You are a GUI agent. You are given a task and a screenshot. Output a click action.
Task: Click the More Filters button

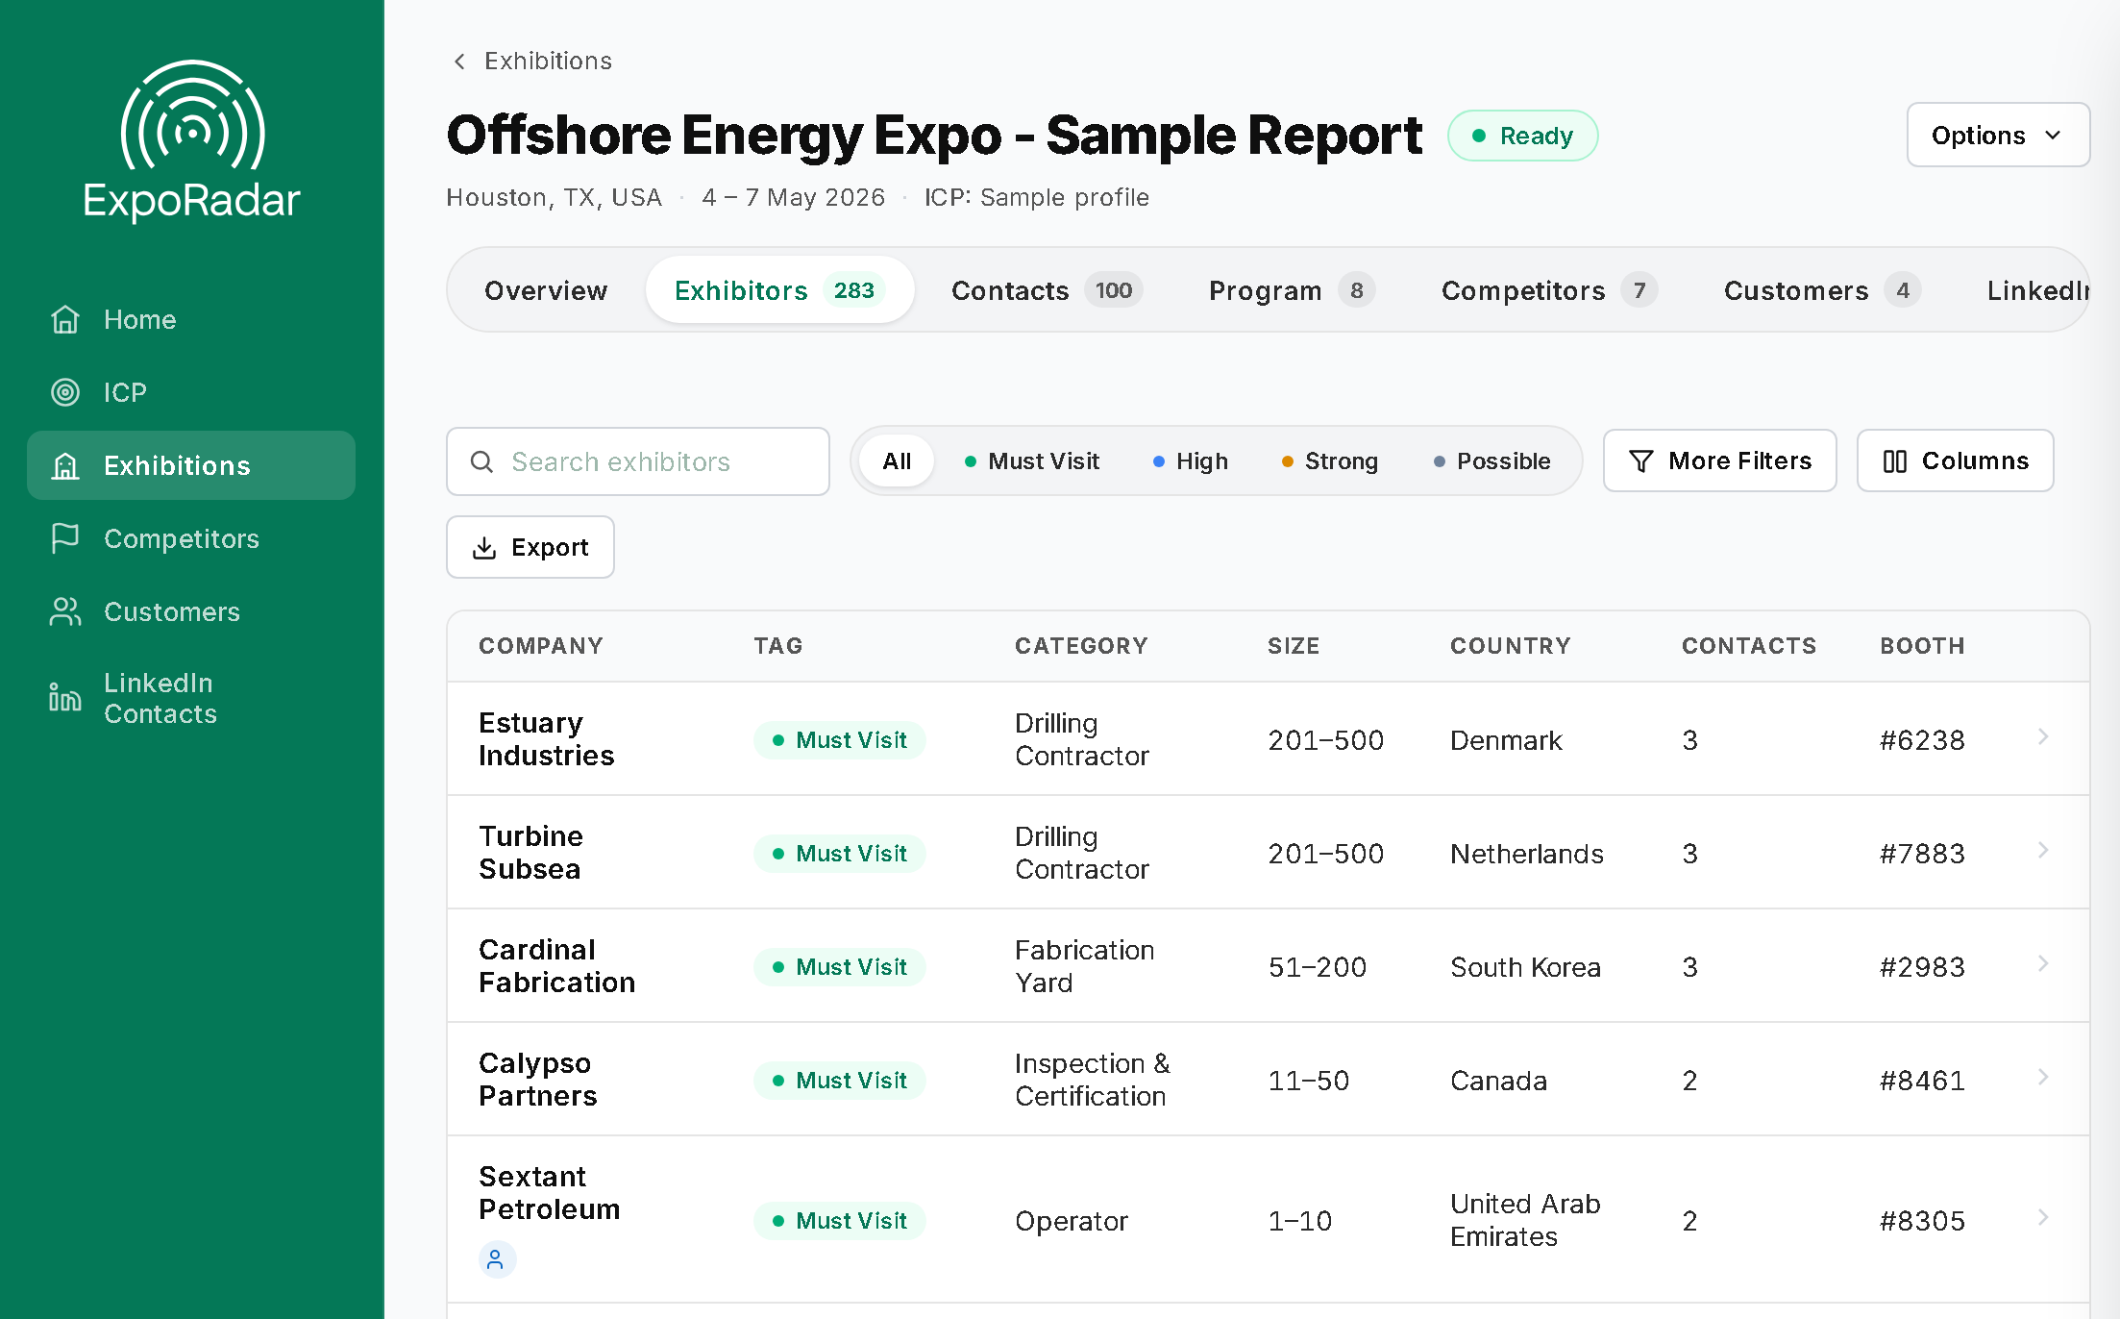pos(1720,461)
